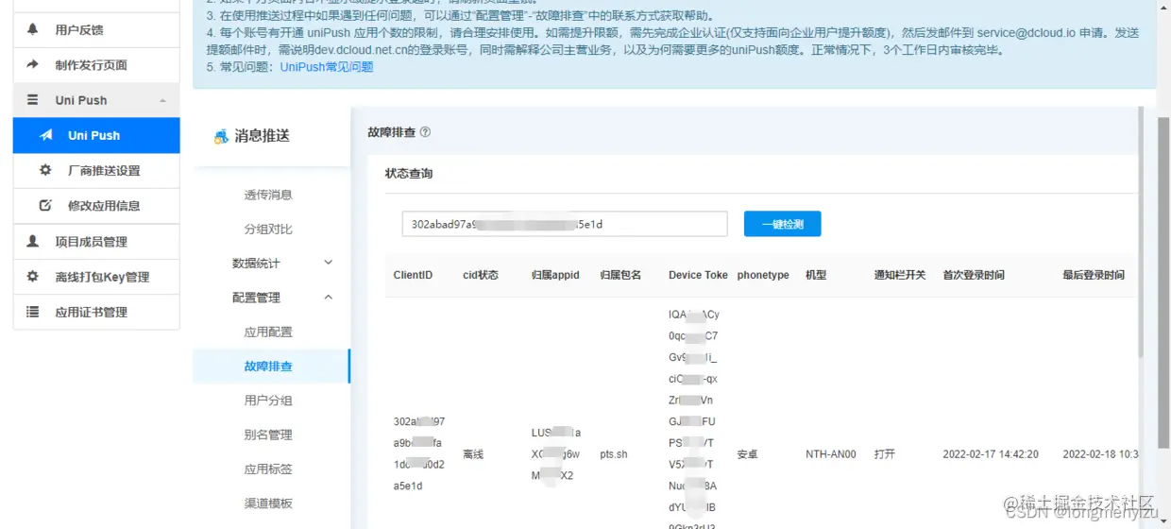This screenshot has height=529, width=1171.
Task: Click the 首次登录时间 column header
Action: (974, 275)
